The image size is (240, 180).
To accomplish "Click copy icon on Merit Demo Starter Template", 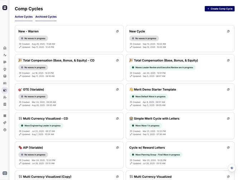I will coord(228,90).
